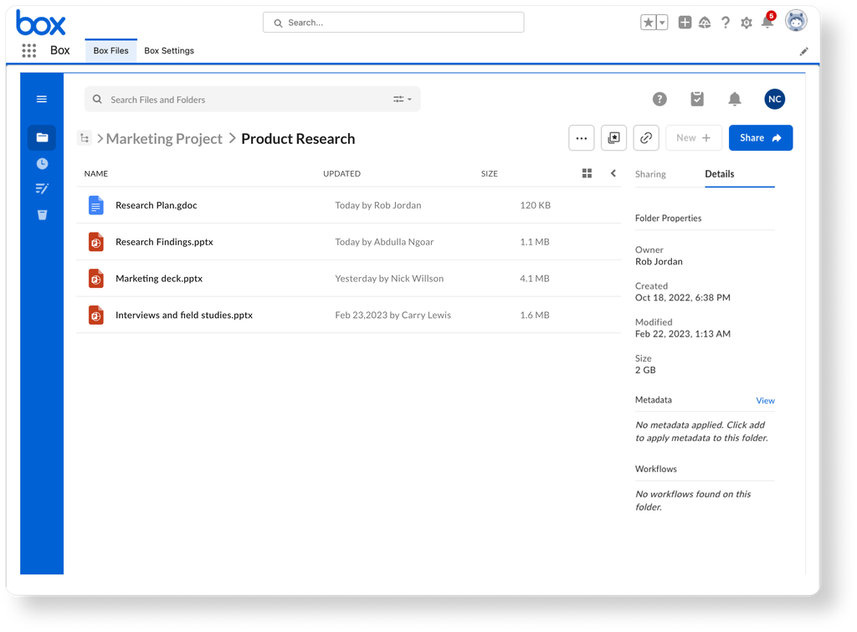
Task: Switch to the Sharing tab
Action: (650, 174)
